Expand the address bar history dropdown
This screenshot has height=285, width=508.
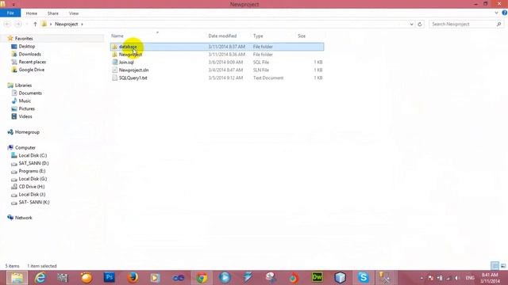pyautogui.click(x=411, y=25)
